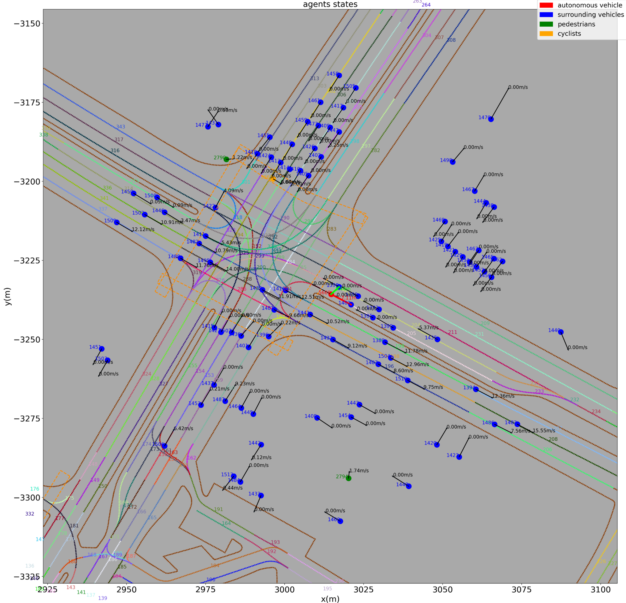Click blue vehicle dot labeled 1440
The image size is (626, 603).
[x=560, y=332]
